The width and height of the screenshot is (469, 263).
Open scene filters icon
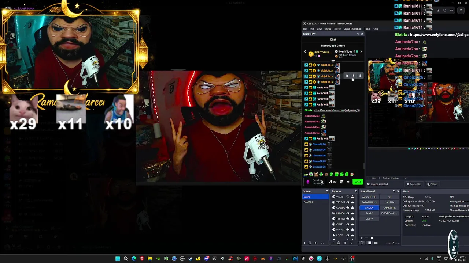pos(316,243)
